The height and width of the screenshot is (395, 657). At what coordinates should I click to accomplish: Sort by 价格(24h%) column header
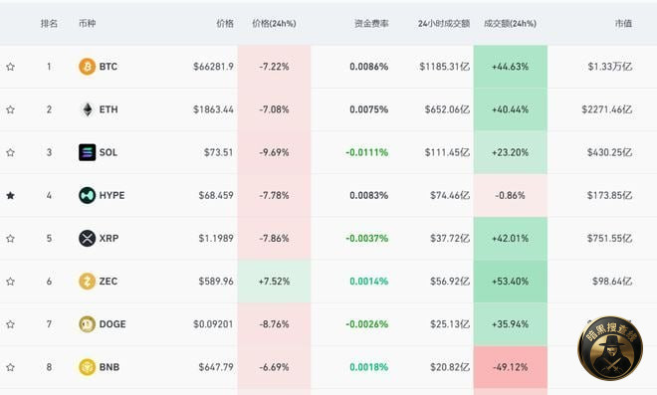[x=274, y=24]
